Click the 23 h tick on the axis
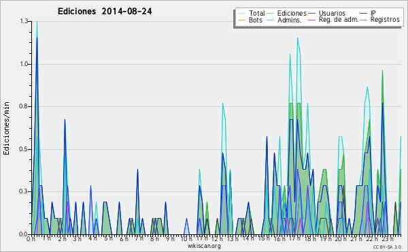The image size is (408, 252). tap(388, 238)
